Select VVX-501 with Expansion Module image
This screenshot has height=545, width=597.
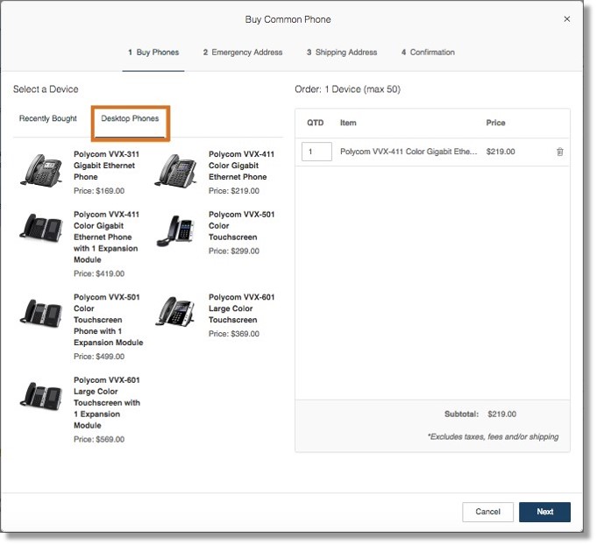click(x=41, y=314)
